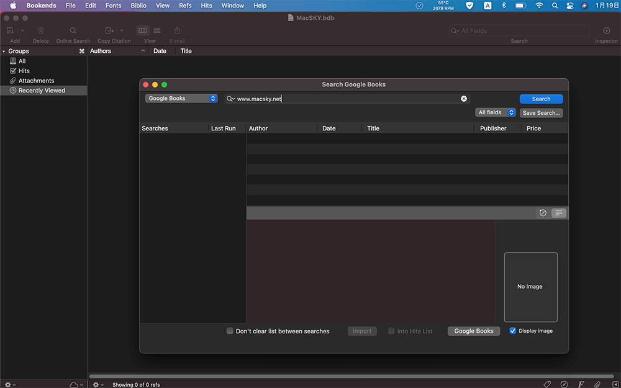This screenshot has width=621, height=388.
Task: Switch to web browser preview mode
Action: (x=543, y=213)
